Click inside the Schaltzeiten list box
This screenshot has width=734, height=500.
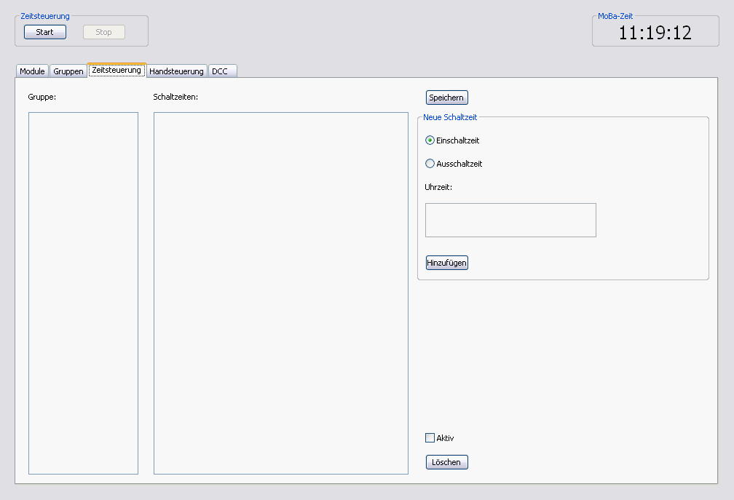[281, 293]
